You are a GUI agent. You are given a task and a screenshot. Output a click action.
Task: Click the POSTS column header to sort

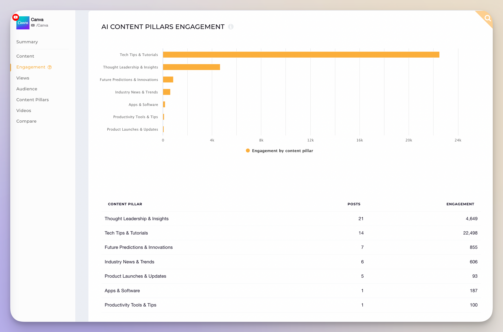tap(354, 204)
